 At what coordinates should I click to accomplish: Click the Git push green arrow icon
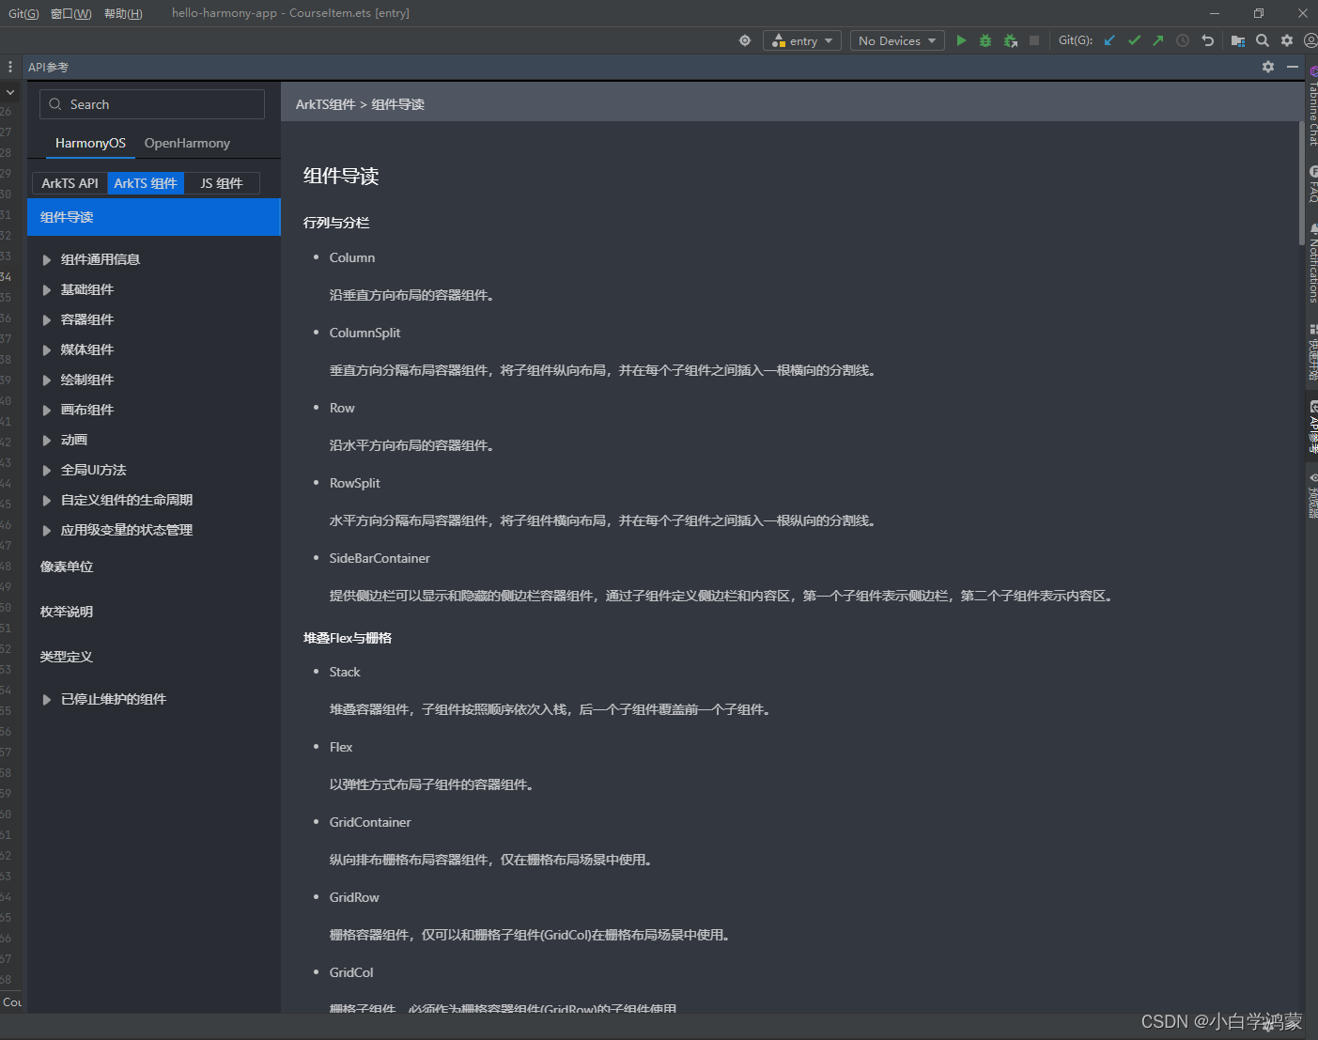pyautogui.click(x=1158, y=40)
